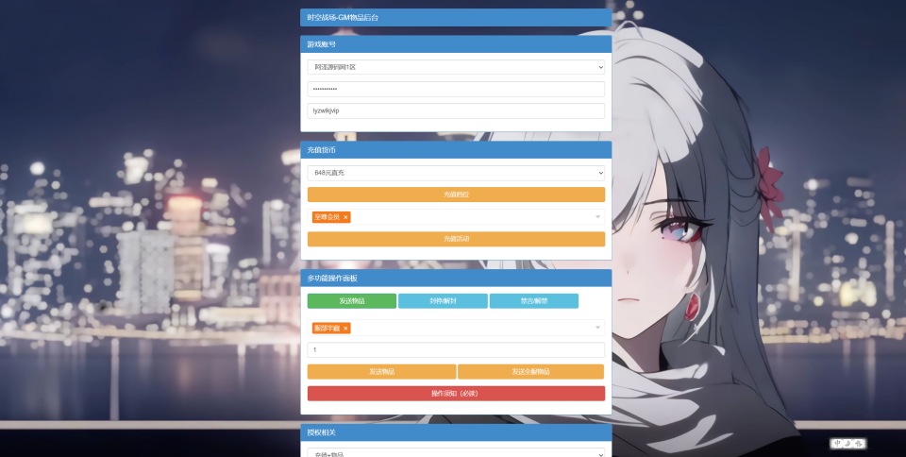906x457 pixels.
Task: Open the server selection dropdown 阿涅源码网1区
Action: [456, 67]
